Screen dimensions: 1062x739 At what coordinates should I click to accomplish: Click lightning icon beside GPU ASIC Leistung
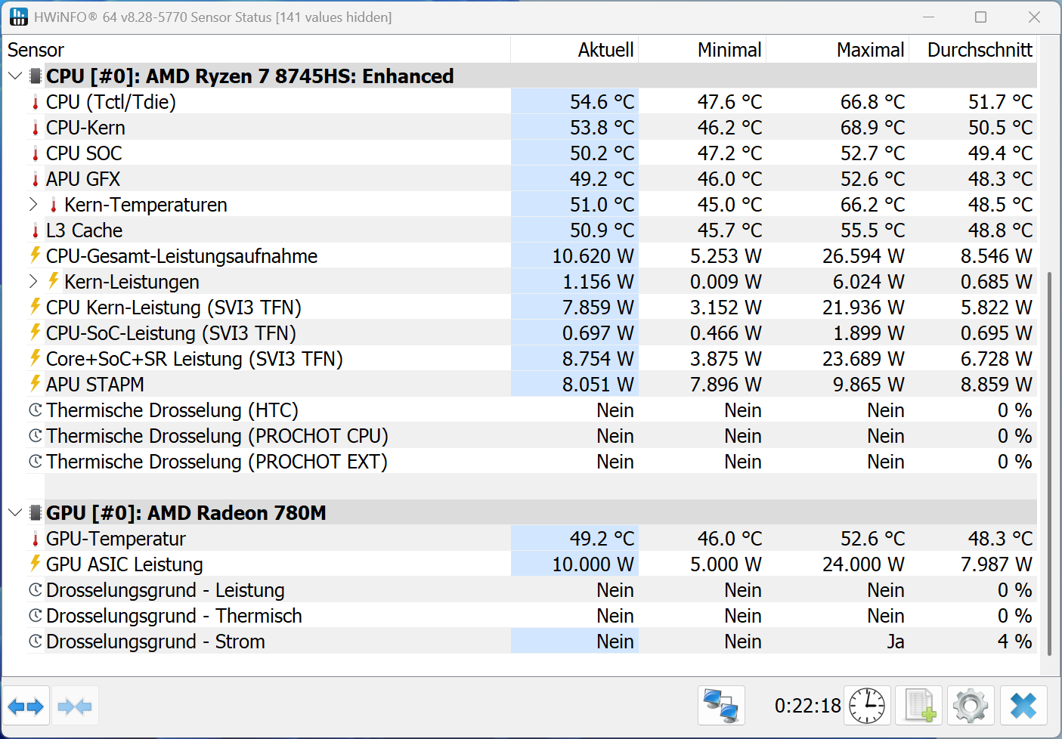(35, 564)
